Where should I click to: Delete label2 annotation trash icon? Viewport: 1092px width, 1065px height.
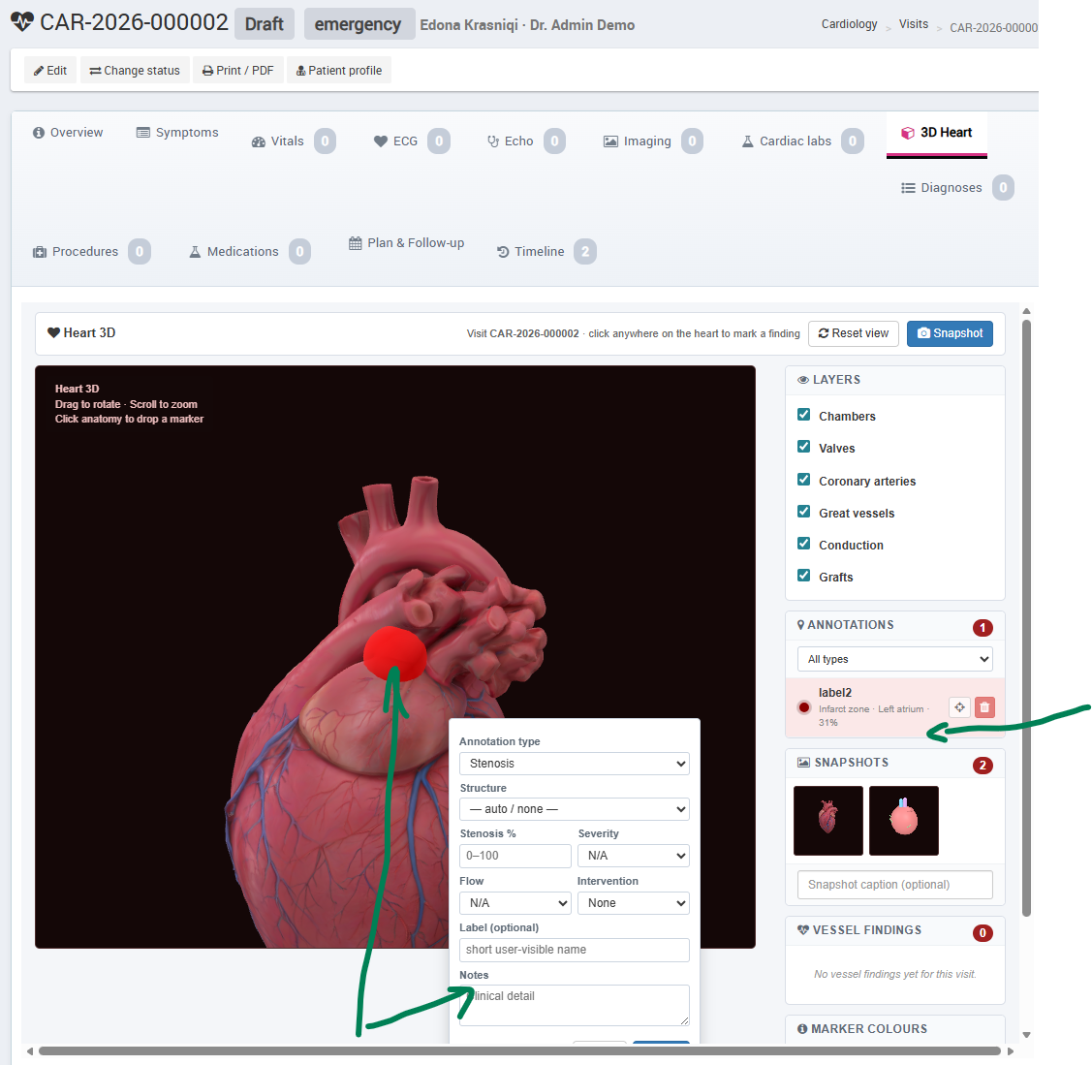(x=984, y=707)
